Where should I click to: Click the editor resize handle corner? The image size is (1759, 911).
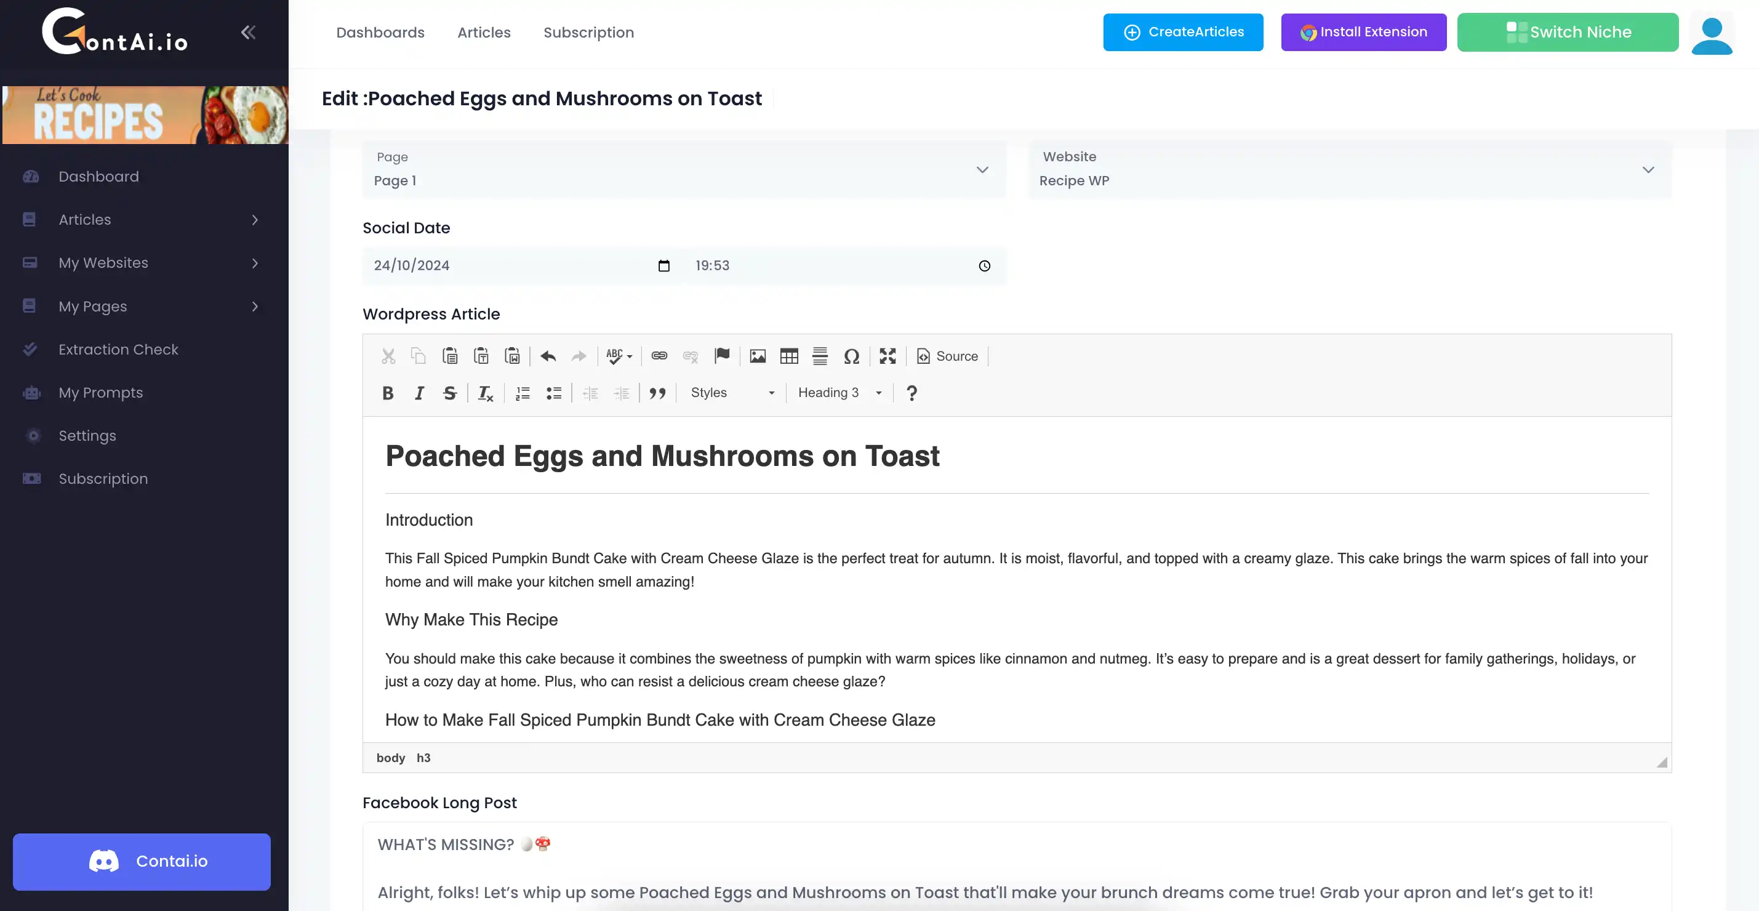[1662, 762]
